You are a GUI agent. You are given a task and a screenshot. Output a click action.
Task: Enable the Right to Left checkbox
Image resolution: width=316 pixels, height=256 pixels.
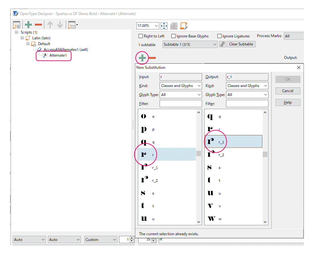pyautogui.click(x=140, y=36)
